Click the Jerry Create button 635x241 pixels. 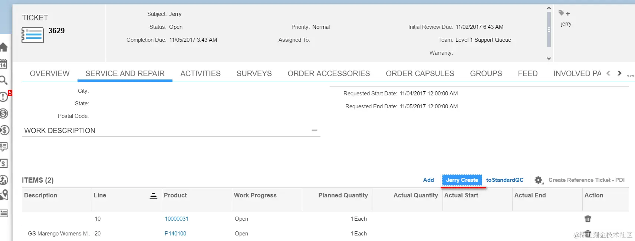pyautogui.click(x=462, y=180)
